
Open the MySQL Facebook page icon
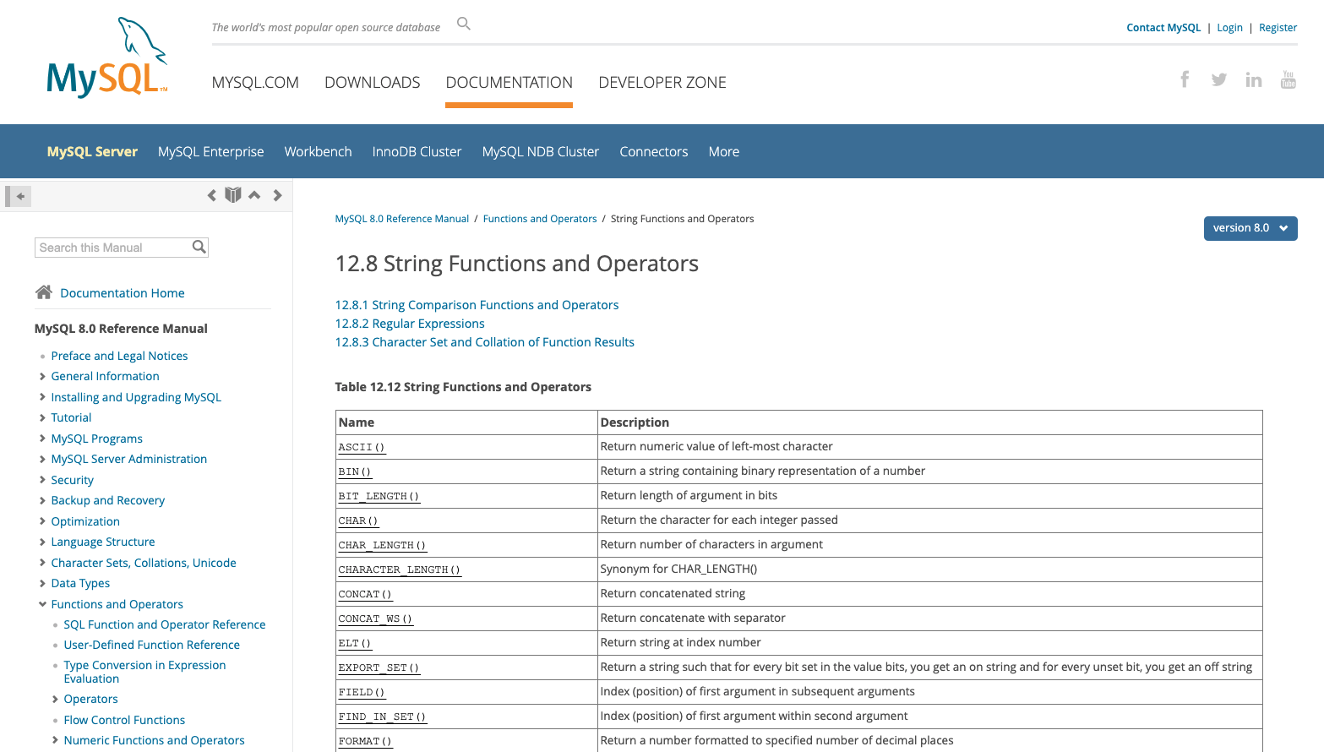[1185, 79]
